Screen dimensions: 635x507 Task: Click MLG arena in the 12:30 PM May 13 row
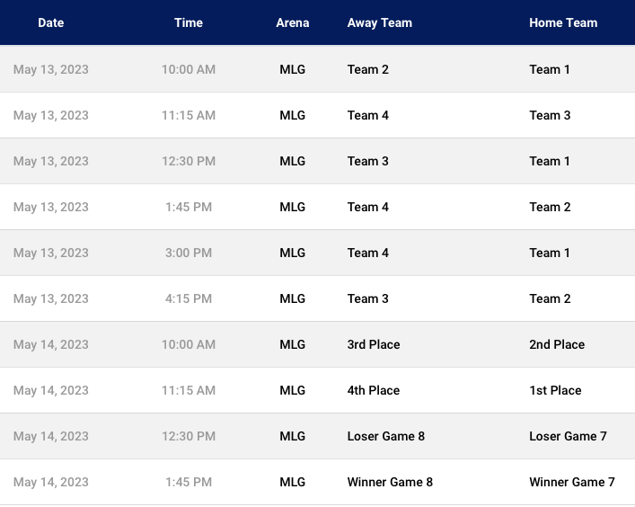(x=293, y=161)
